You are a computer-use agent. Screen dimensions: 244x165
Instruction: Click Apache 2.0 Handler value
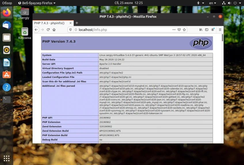(110, 64)
